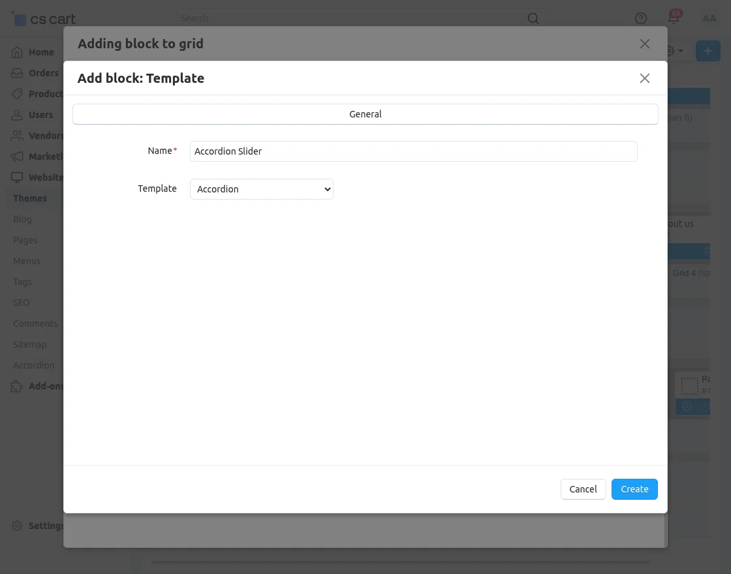Select the Vendors sidebar icon
The image size is (731, 574).
pos(17,135)
